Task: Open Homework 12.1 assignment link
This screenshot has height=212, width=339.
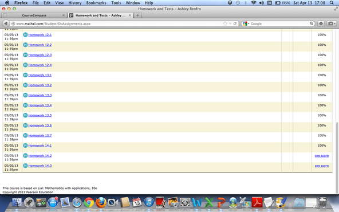Action: tap(40, 35)
